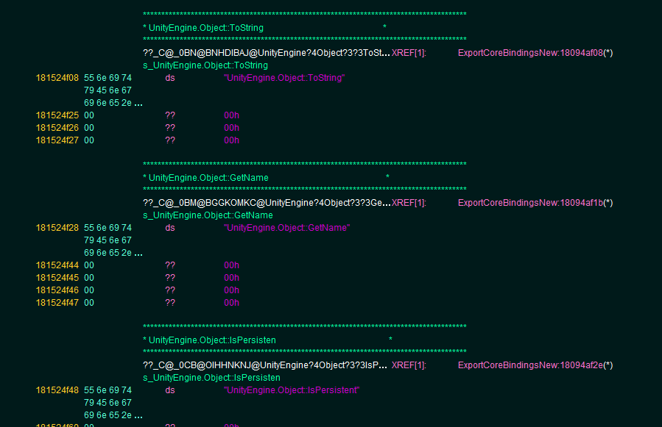662x427 pixels.
Task: Click mangled symbol ??_C@_0BM@BGGKOMKC
Action: (267, 203)
